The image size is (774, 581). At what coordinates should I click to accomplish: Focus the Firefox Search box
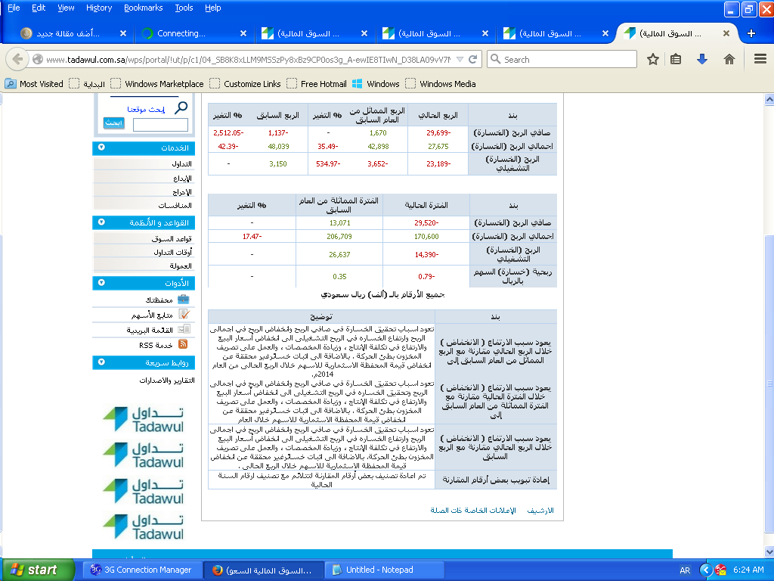pyautogui.click(x=562, y=59)
